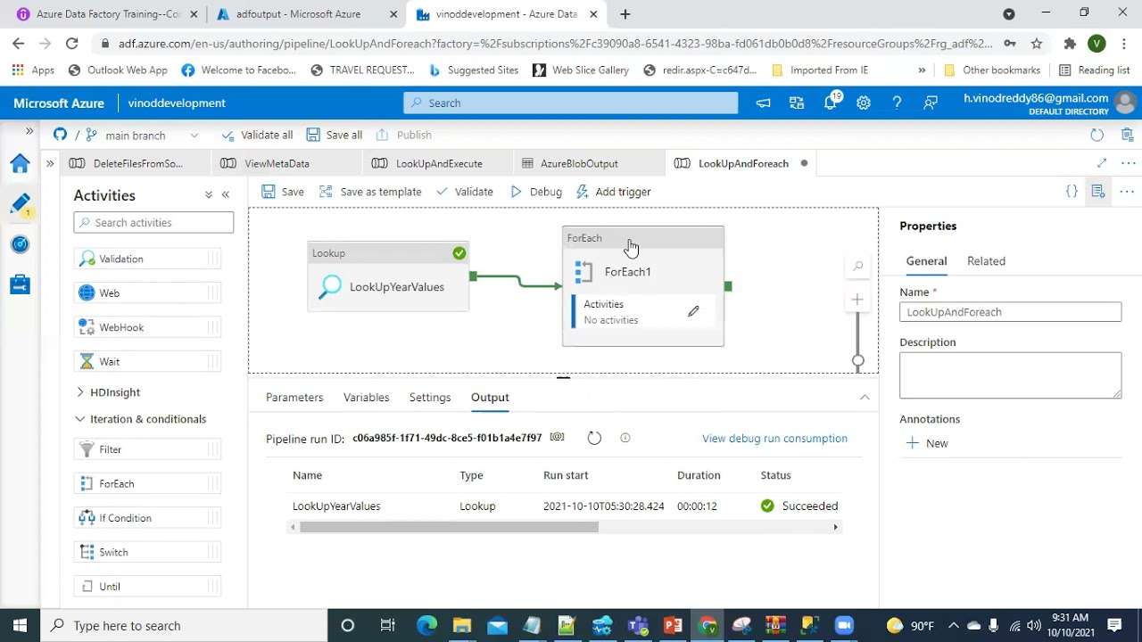Click Validate all

click(257, 135)
